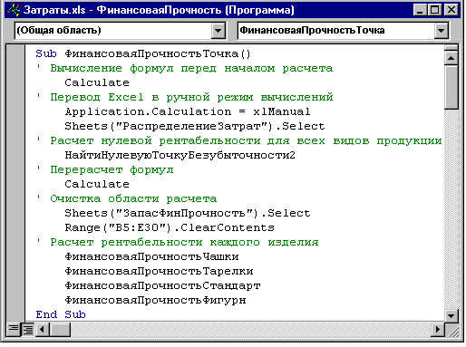Click 'Application.Calculation = xlManual' line
466x347 pixels.
[x=188, y=111]
